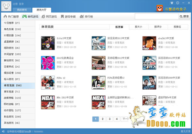Select 战棋策略 [123] category

click(x=18, y=98)
